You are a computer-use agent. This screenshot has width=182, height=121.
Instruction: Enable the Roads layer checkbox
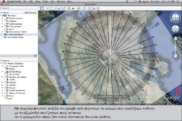pos(5,69)
